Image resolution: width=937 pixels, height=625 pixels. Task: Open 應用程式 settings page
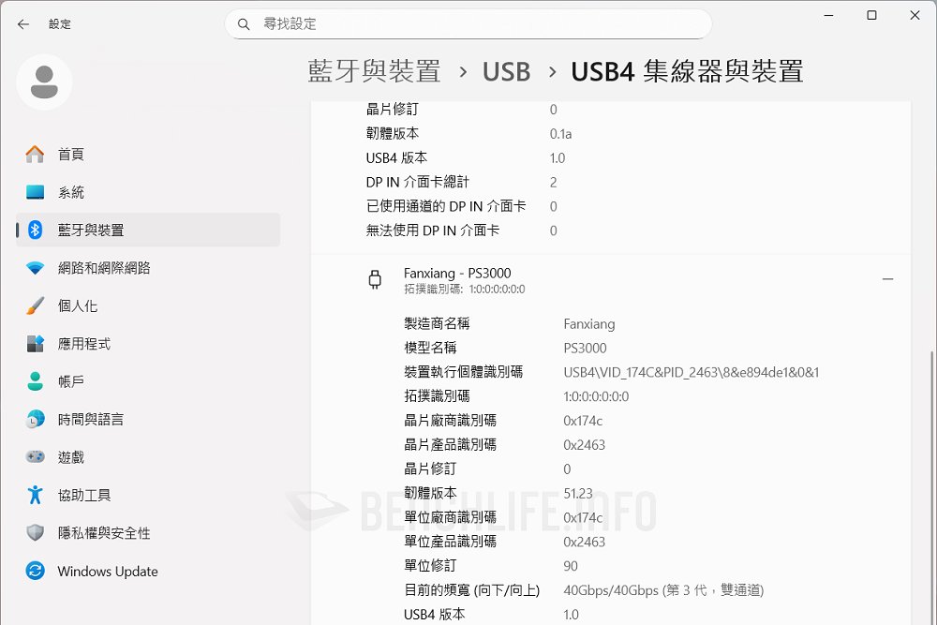point(83,344)
